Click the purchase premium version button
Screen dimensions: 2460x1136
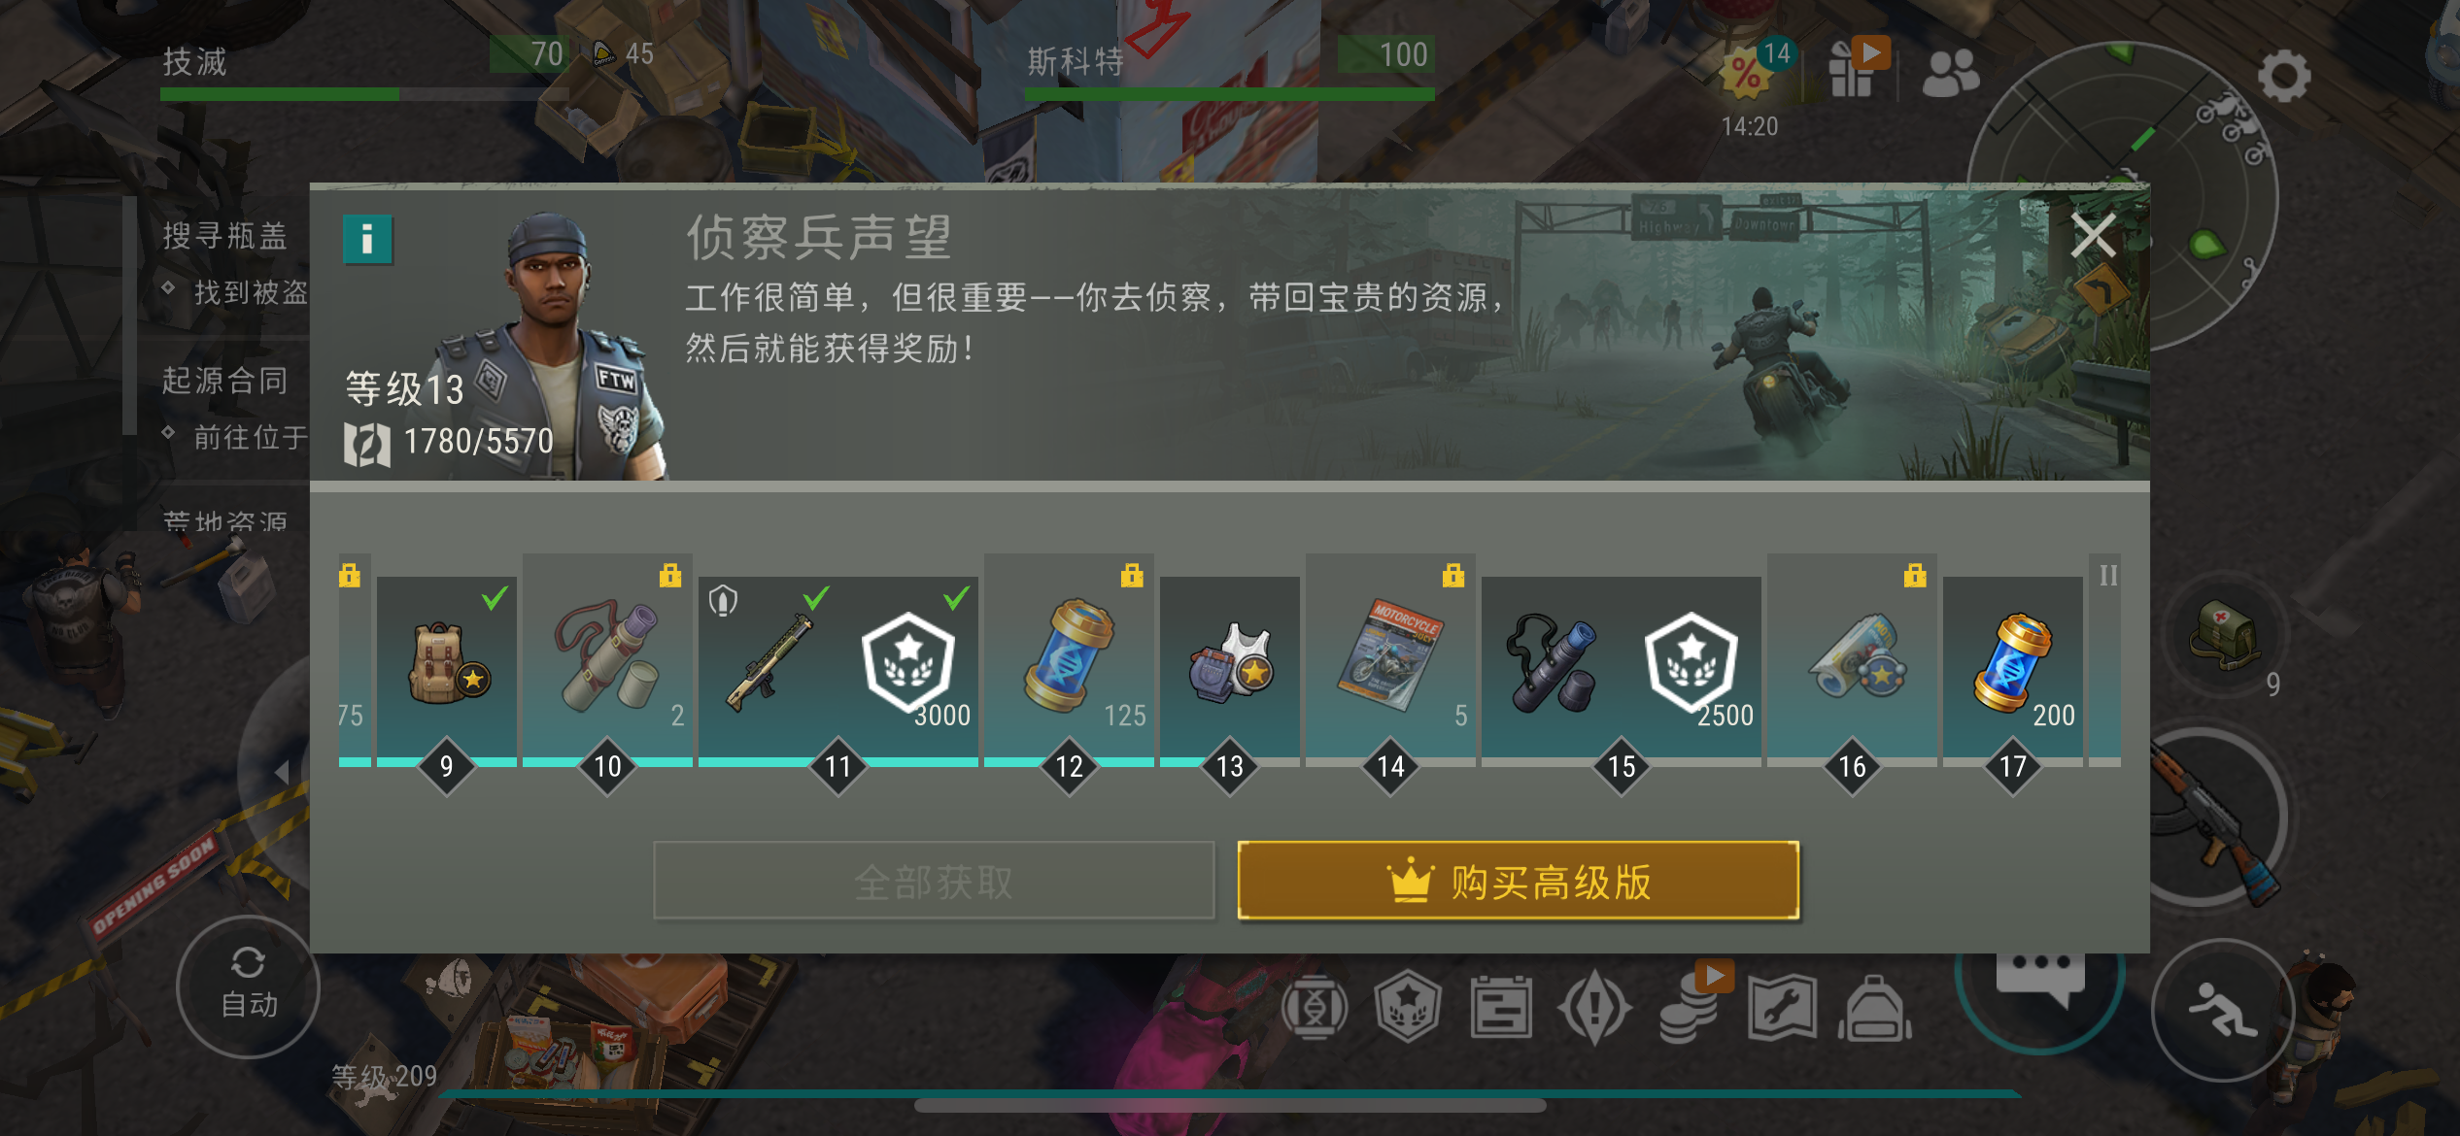(1519, 881)
